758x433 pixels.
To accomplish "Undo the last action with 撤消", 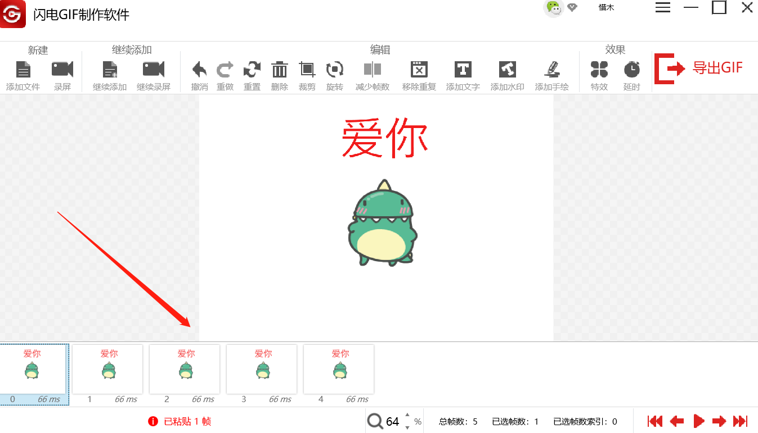I will pos(199,70).
